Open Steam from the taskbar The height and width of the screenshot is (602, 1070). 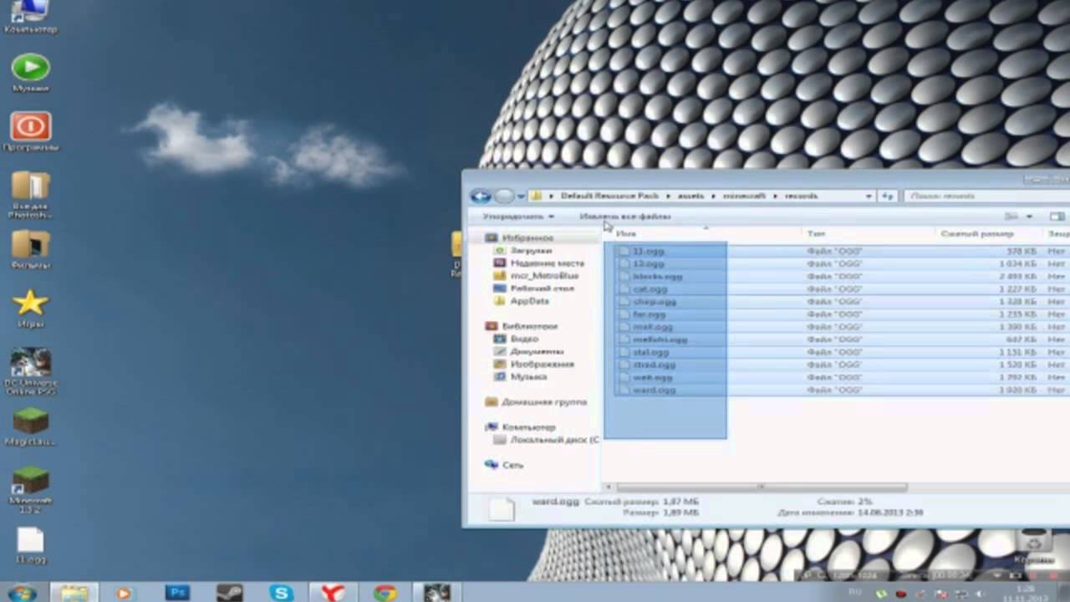229,593
